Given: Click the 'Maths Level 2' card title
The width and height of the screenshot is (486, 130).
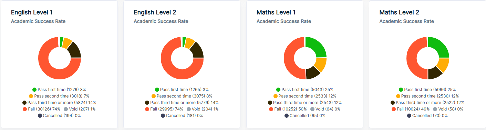Looking at the screenshot, I should [399, 12].
